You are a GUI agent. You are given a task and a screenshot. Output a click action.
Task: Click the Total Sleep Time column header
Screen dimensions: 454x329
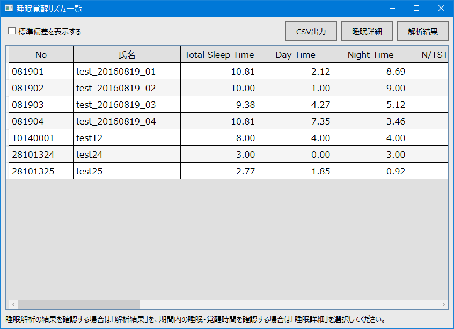tap(219, 54)
